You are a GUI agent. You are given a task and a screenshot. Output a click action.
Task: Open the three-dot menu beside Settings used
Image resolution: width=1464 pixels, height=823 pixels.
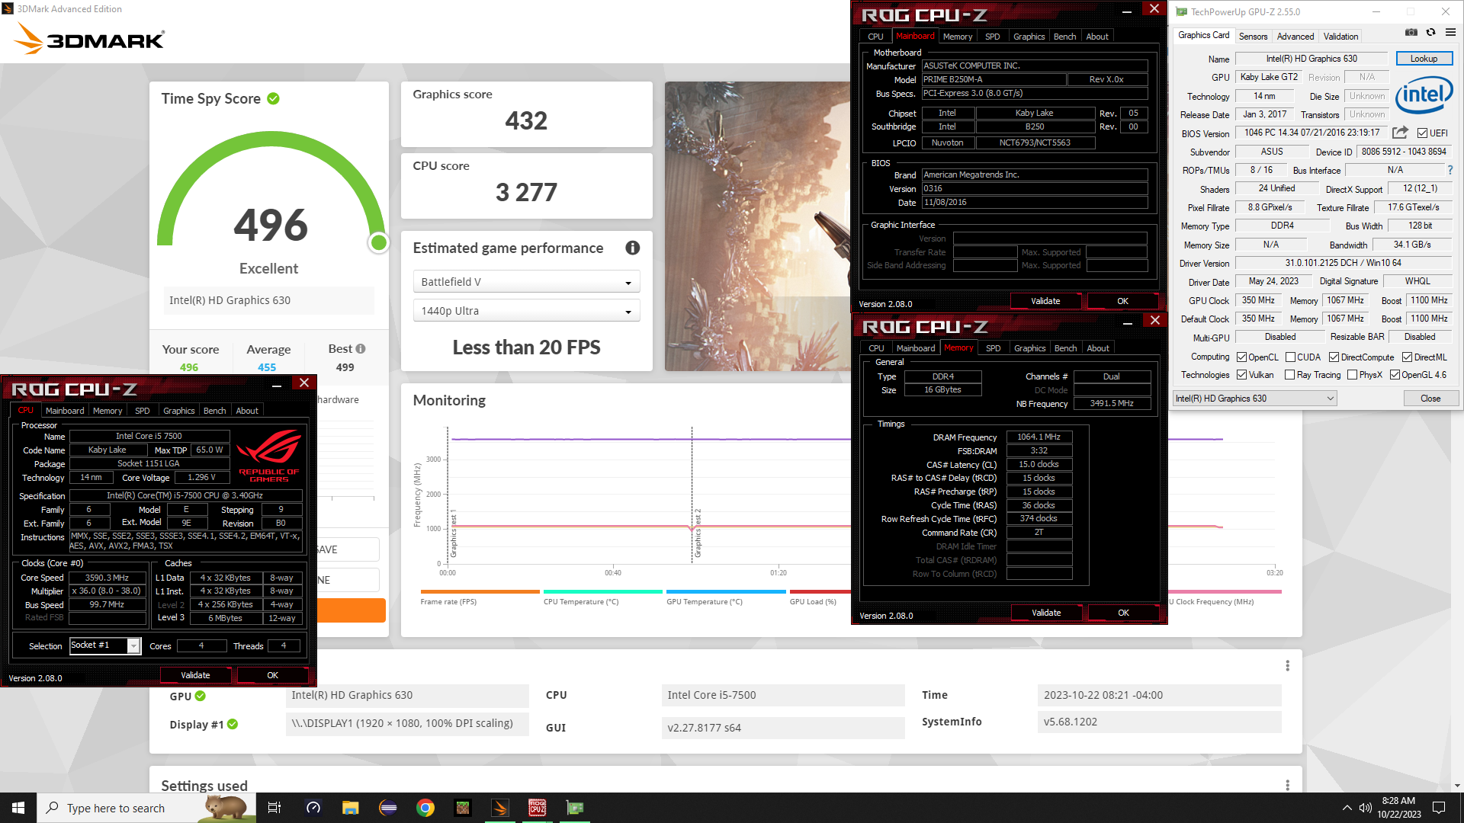coord(1287,785)
